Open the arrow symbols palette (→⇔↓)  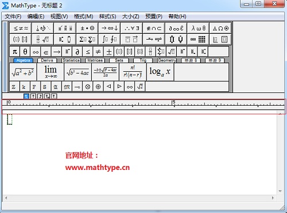(x=110, y=28)
